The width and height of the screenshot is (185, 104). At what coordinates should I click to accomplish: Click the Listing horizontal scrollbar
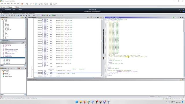pyautogui.click(x=67, y=77)
